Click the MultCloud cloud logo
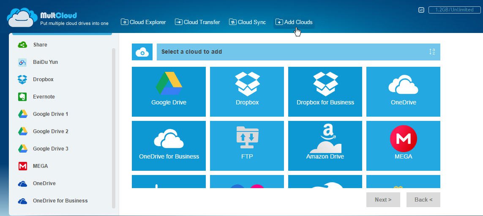 [22, 17]
